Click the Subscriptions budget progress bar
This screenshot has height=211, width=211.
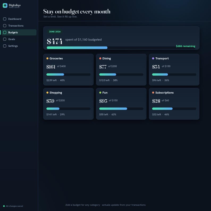(x=174, y=109)
